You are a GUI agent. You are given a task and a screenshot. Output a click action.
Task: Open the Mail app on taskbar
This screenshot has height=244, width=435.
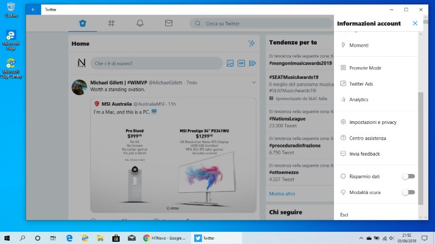pos(131,238)
